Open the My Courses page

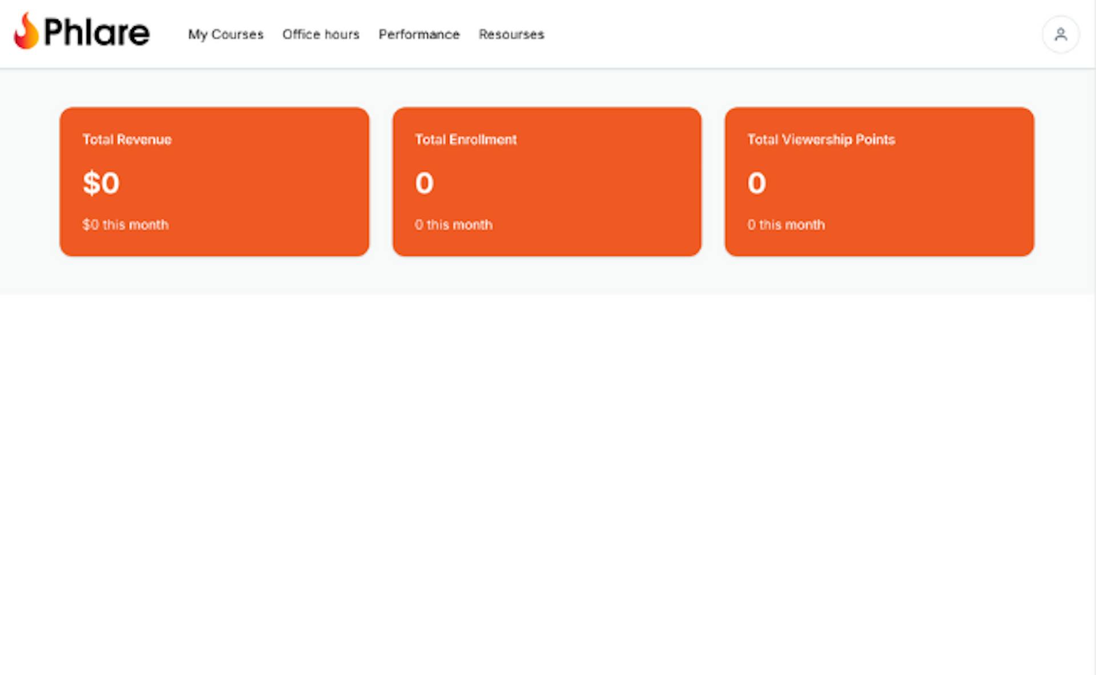click(x=225, y=34)
